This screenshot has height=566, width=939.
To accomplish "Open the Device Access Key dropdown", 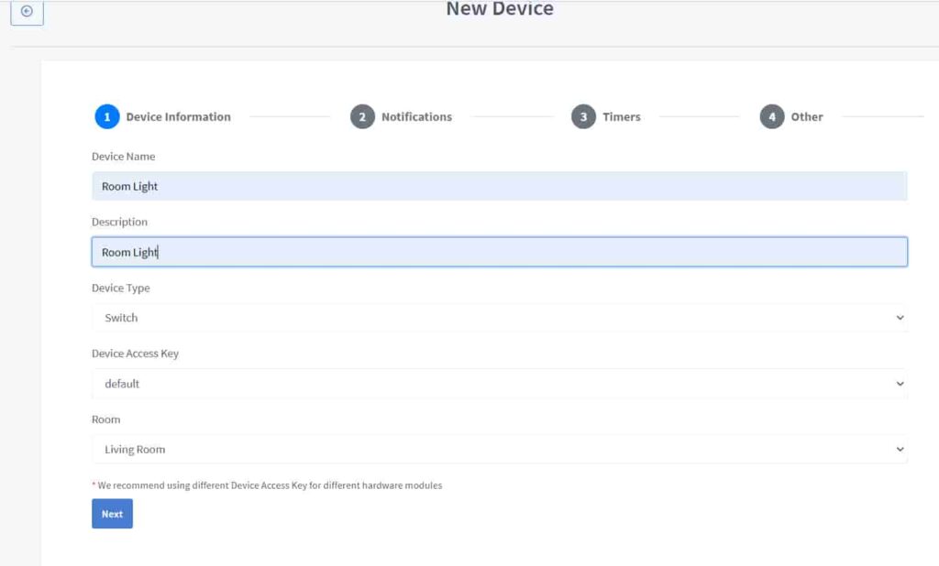I will (500, 384).
